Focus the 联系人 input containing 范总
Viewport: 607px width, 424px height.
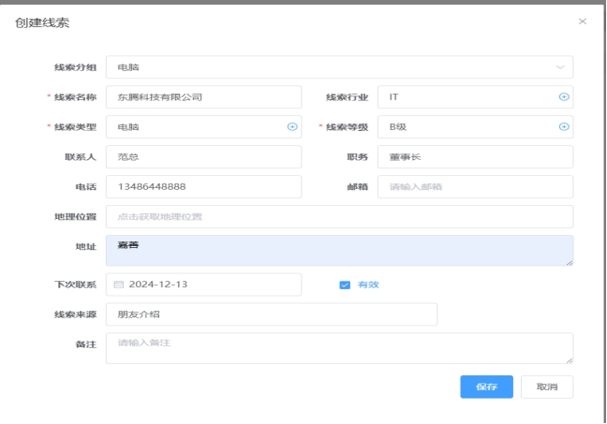pyautogui.click(x=203, y=157)
